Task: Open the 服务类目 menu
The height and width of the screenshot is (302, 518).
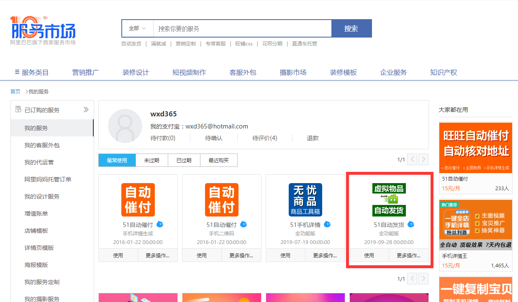Action: (x=32, y=72)
